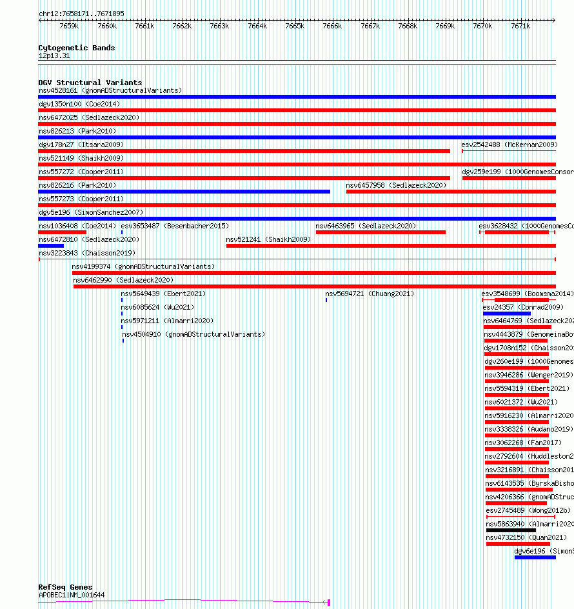
Task: Click the 7659k ruler position label
Action: click(69, 26)
